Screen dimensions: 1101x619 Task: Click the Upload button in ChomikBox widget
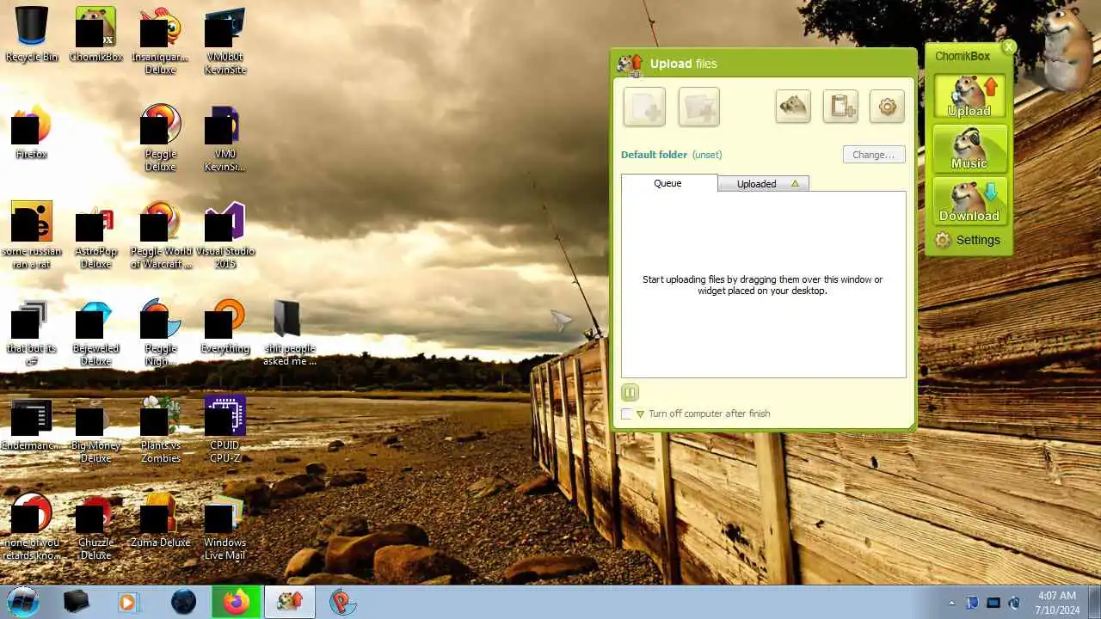[969, 96]
